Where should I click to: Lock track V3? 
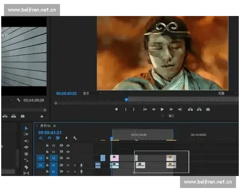tap(47, 145)
